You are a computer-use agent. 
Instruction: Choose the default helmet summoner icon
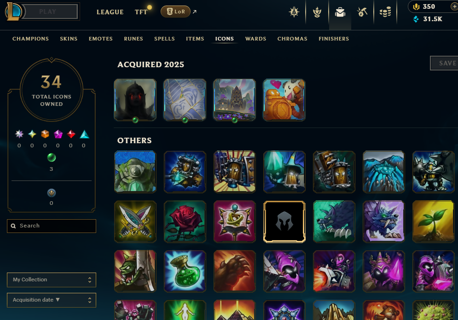pos(284,221)
